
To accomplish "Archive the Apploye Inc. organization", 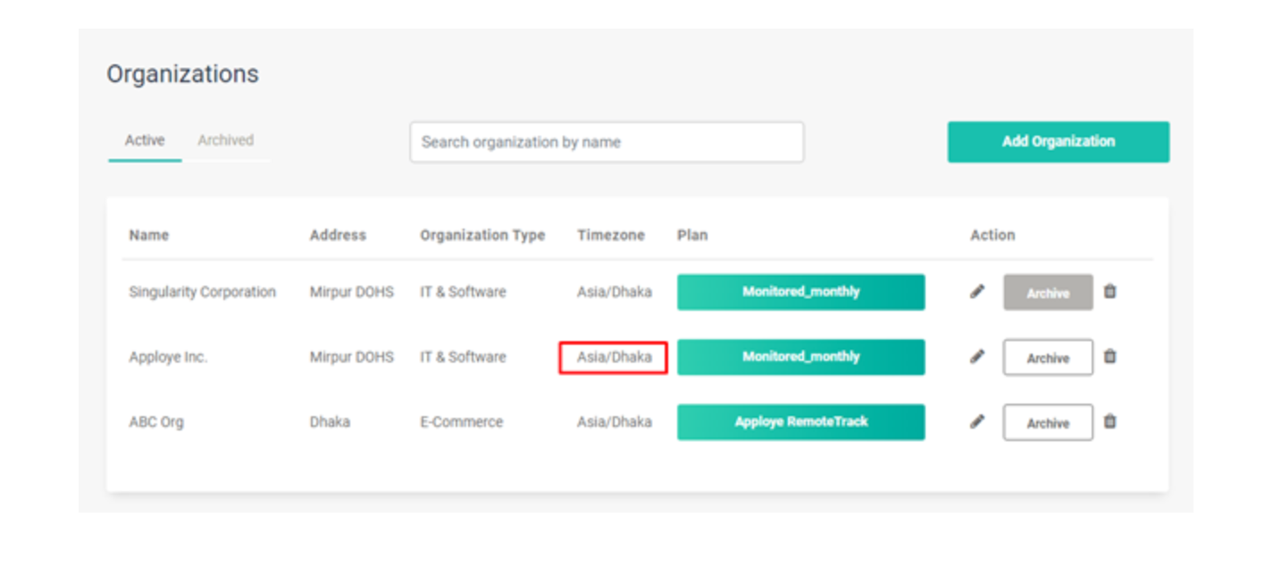I will [1048, 357].
